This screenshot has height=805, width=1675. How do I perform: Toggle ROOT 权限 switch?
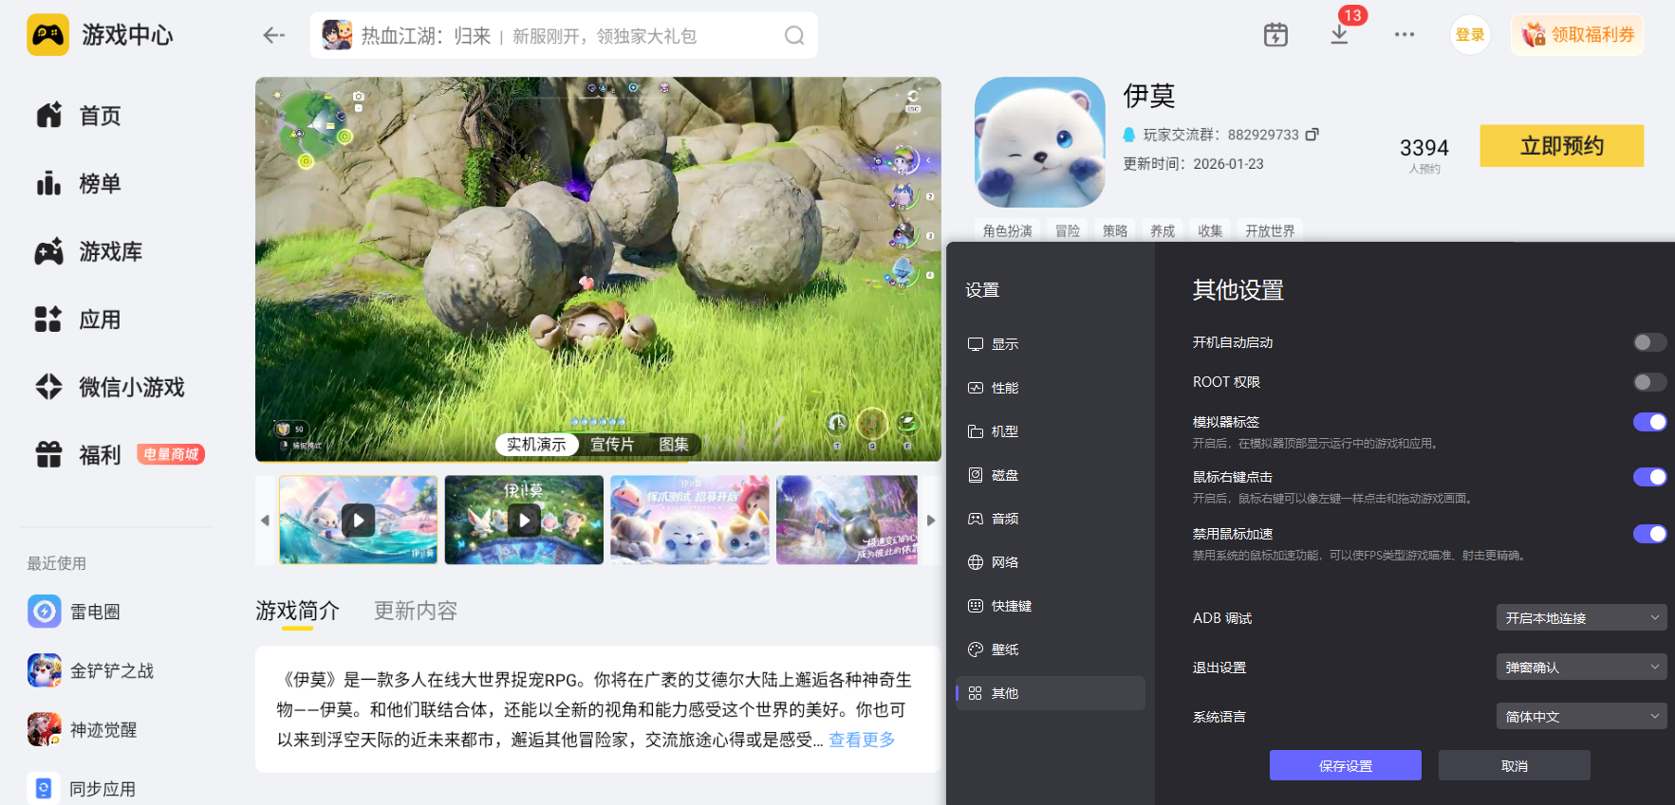1649,382
